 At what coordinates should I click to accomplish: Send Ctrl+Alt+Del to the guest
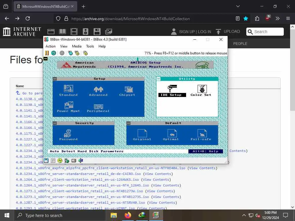pos(70,53)
